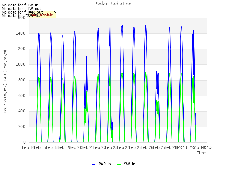Click the 800 y-axis tick label
The image size is (228, 171).
coord(22,80)
